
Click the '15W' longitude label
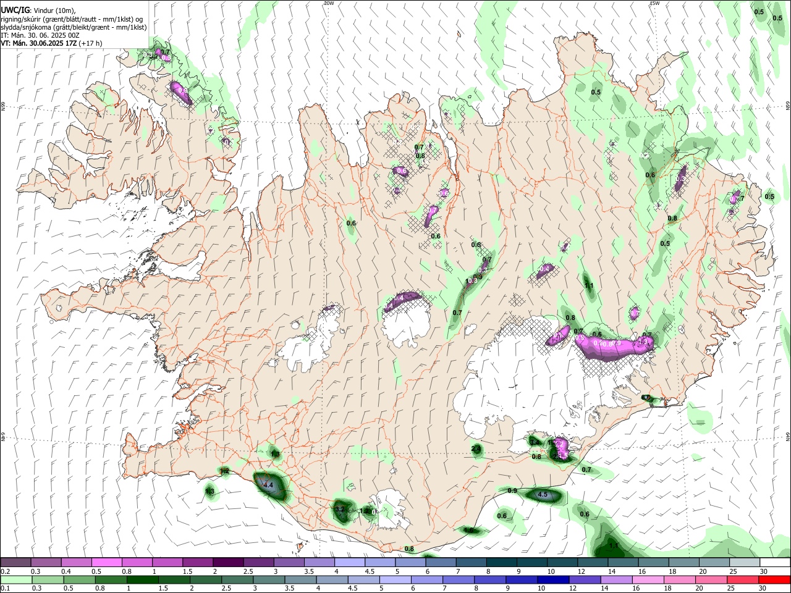tap(654, 3)
